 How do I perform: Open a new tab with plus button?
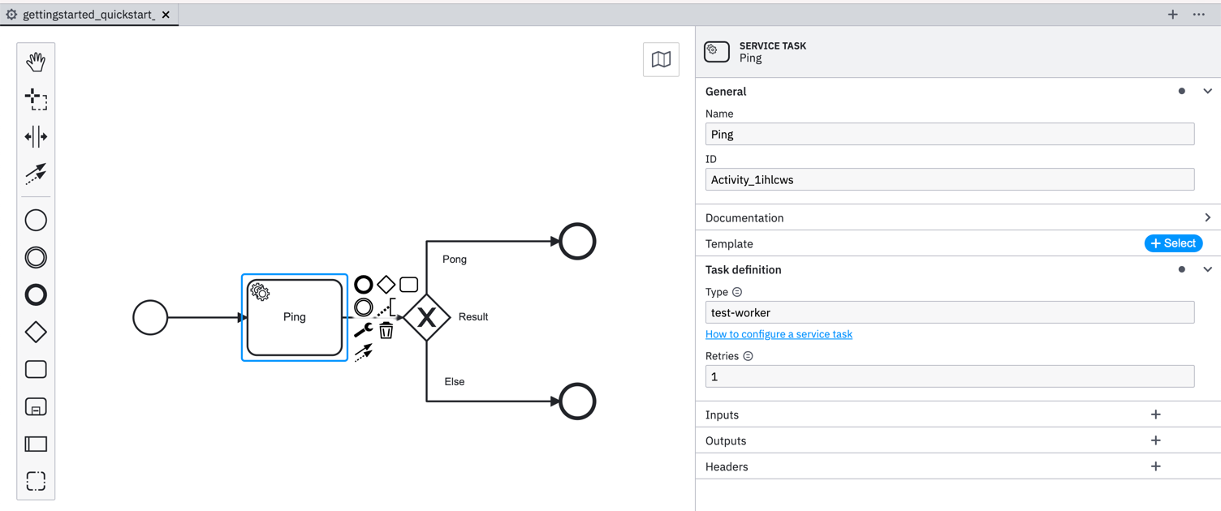pyautogui.click(x=1172, y=15)
